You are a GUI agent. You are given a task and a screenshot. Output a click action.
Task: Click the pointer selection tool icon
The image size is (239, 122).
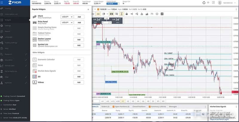tap(117, 14)
